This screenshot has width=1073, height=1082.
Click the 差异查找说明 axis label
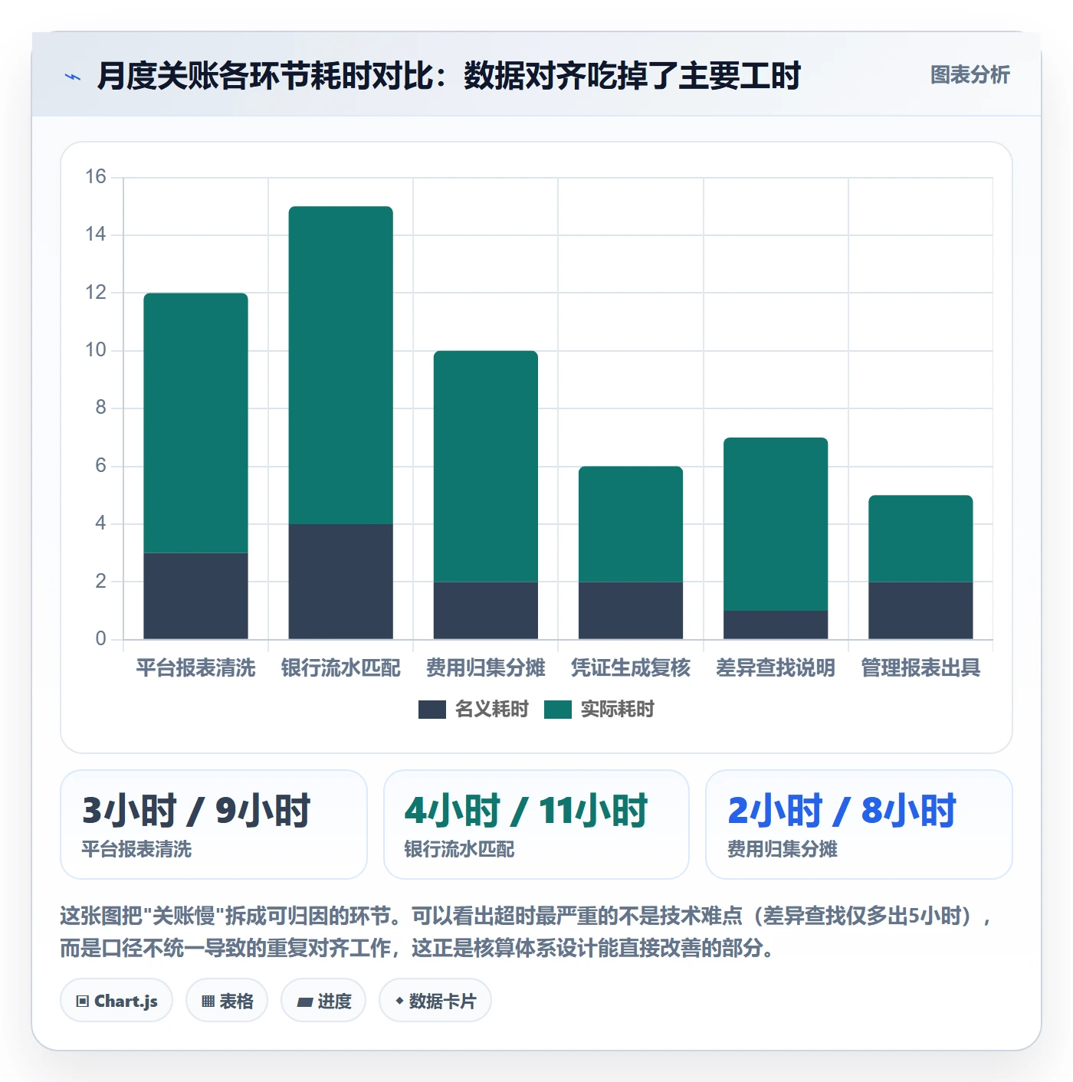coord(776,667)
